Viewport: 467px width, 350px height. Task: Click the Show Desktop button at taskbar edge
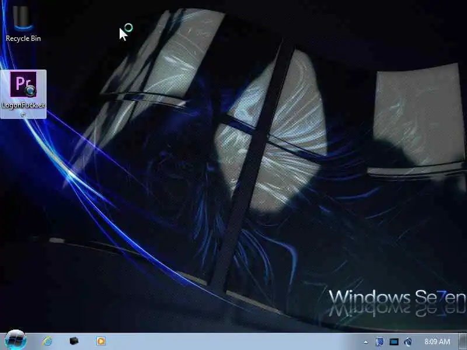(x=463, y=341)
